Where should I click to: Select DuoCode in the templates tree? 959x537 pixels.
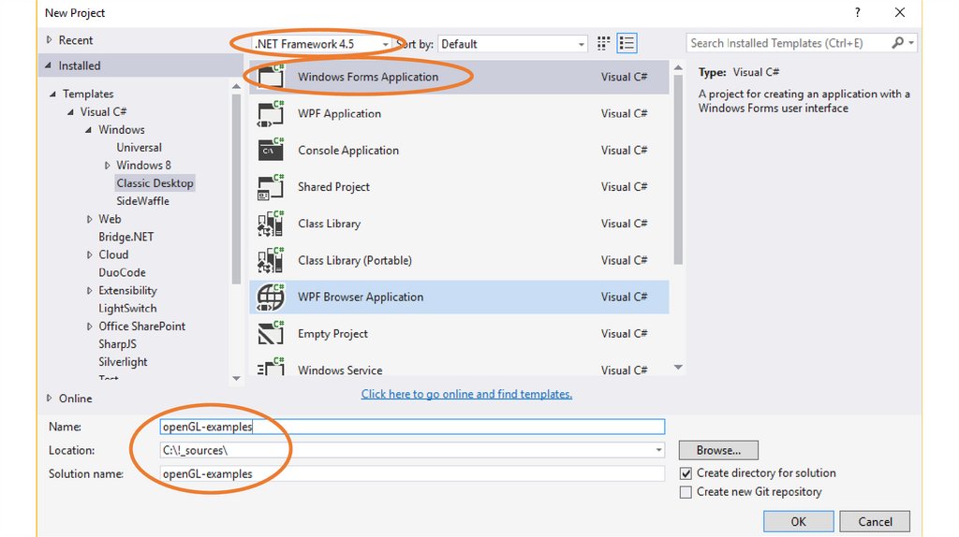tap(122, 272)
